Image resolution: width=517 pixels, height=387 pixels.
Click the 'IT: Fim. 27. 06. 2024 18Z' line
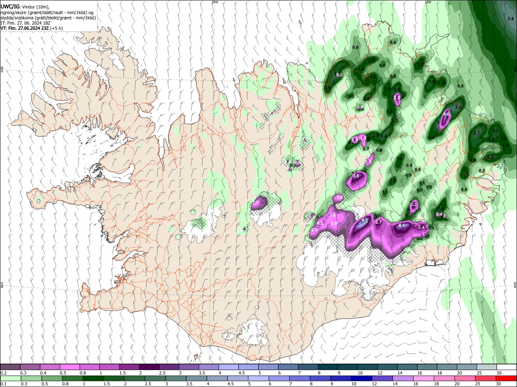pos(26,23)
